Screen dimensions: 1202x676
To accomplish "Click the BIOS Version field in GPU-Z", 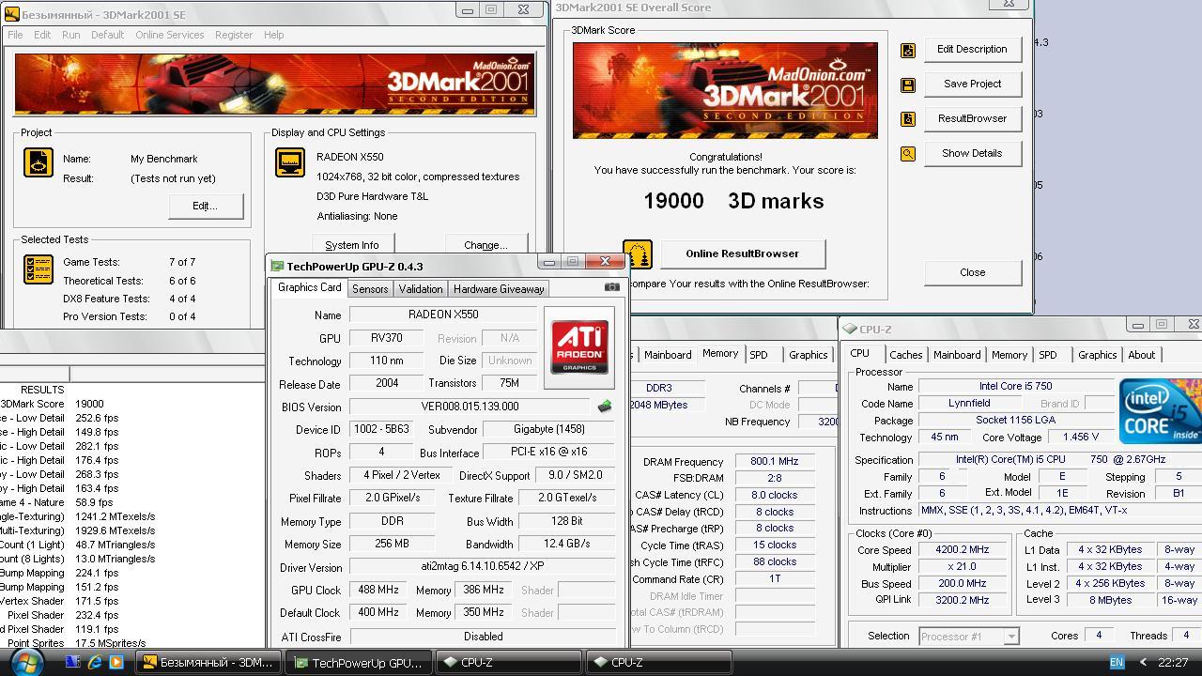I will pos(470,407).
